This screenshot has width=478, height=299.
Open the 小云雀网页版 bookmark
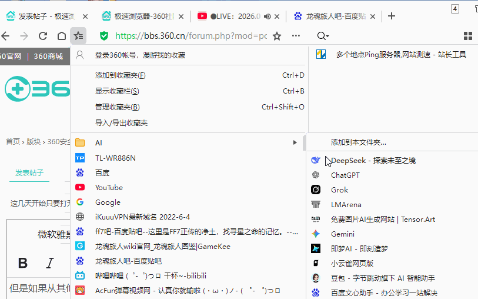pyautogui.click(x=392, y=263)
